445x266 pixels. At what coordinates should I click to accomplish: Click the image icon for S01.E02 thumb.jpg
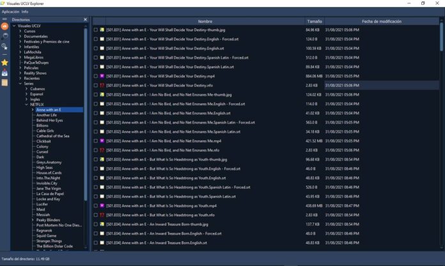tap(102, 94)
